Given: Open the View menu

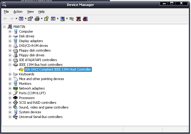Looking at the screenshot, I should 30,12.
